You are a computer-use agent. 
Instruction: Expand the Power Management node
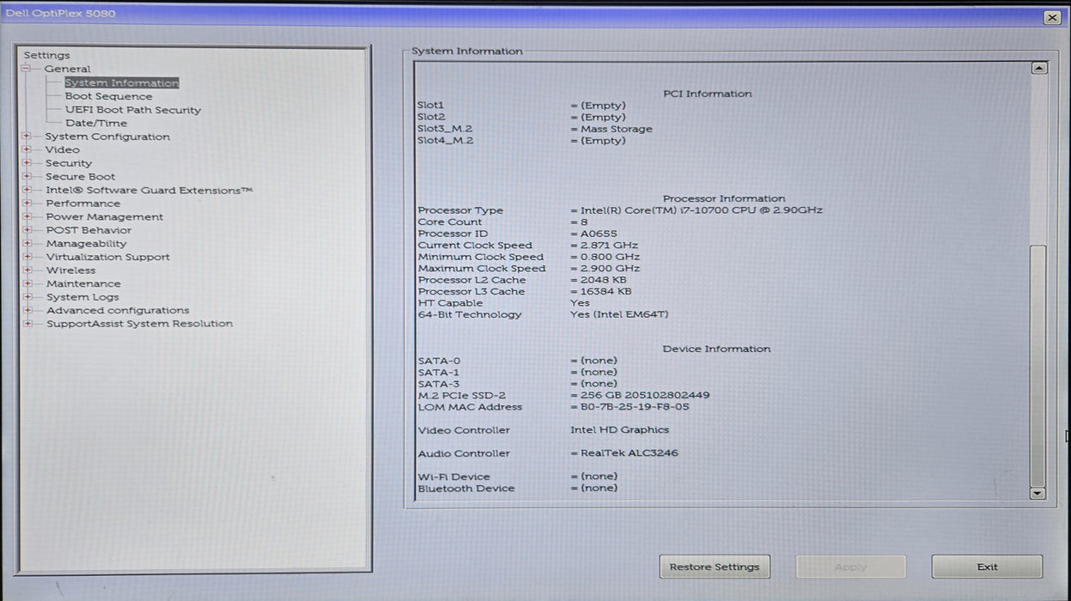[x=27, y=216]
